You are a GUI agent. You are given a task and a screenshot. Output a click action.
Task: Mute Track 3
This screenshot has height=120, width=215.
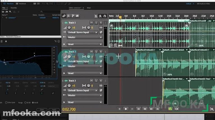[92, 81]
